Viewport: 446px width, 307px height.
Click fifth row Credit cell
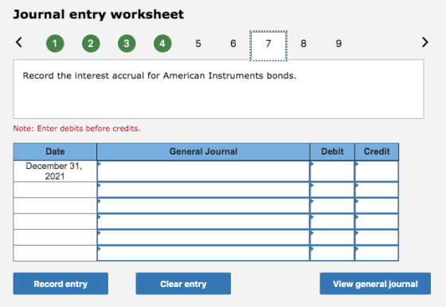tap(377, 238)
